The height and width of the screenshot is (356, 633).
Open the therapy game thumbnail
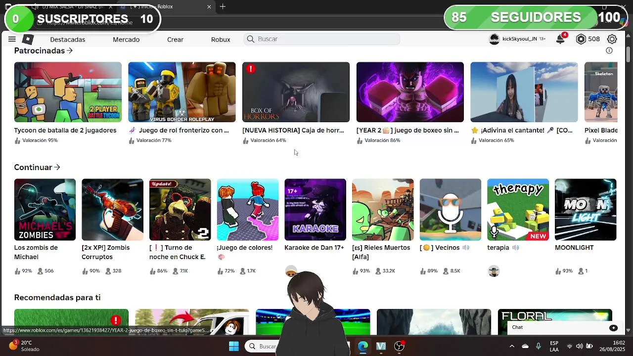click(518, 210)
